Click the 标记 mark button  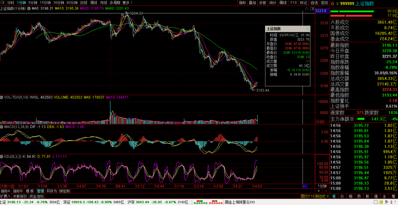point(303,3)
